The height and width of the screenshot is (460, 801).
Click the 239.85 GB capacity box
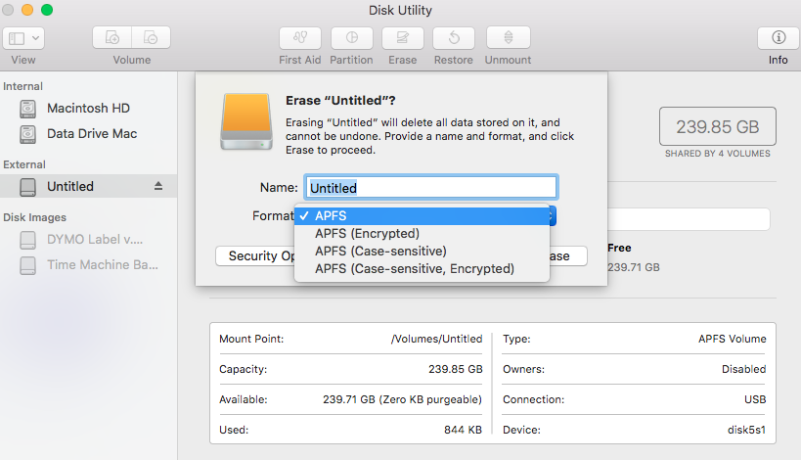click(718, 126)
